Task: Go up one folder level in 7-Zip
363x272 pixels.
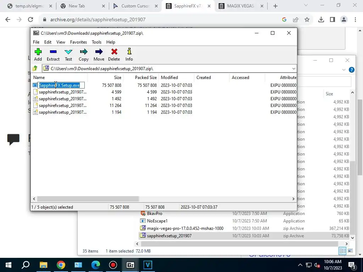Action: pyautogui.click(x=35, y=68)
